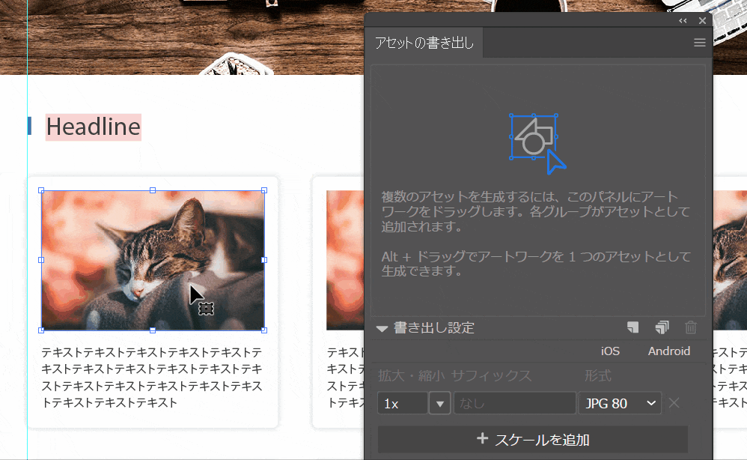This screenshot has height=460, width=747.
Task: Open the Asset Export panel menu
Action: [x=700, y=43]
